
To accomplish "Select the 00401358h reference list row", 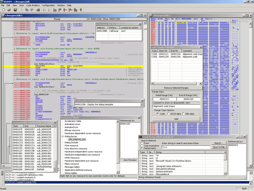I will point(119,31).
